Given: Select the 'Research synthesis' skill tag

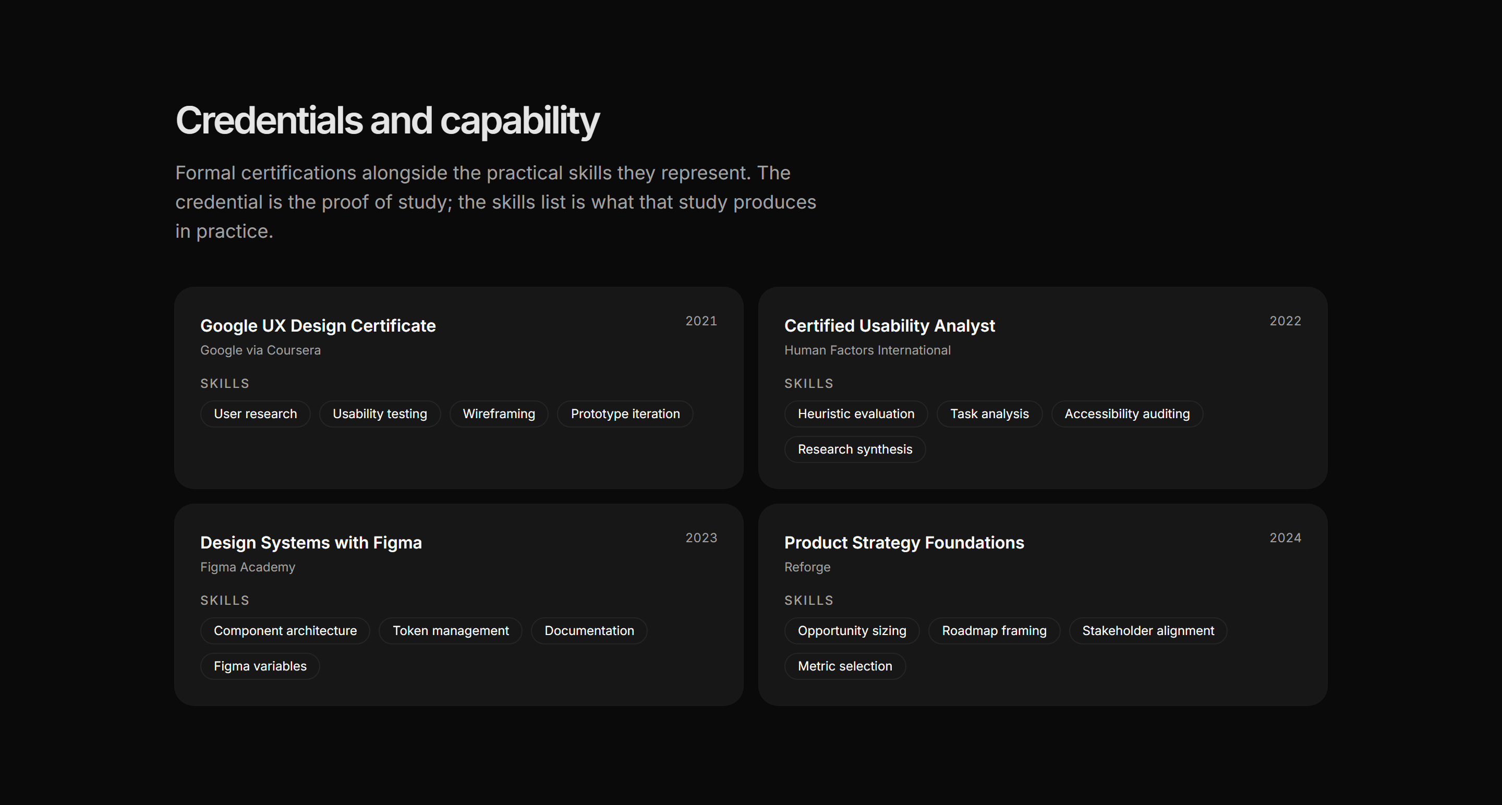Looking at the screenshot, I should tap(855, 449).
